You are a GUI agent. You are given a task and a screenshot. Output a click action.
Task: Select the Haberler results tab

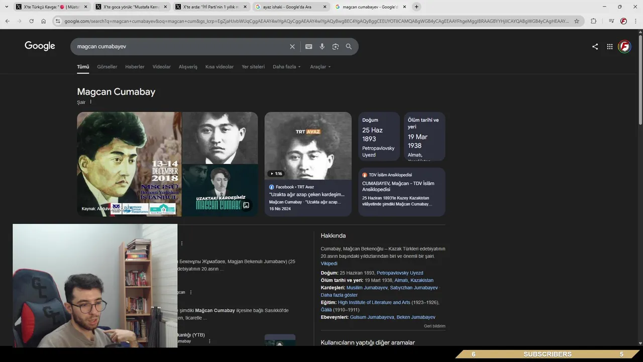click(135, 66)
